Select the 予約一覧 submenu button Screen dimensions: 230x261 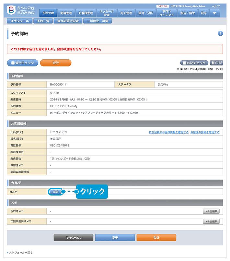(x=43, y=21)
